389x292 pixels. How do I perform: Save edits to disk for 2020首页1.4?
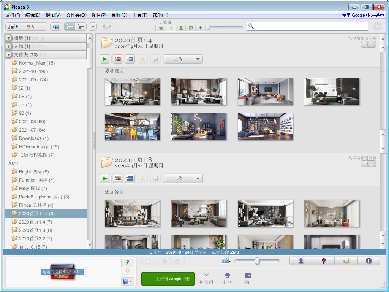(x=155, y=59)
